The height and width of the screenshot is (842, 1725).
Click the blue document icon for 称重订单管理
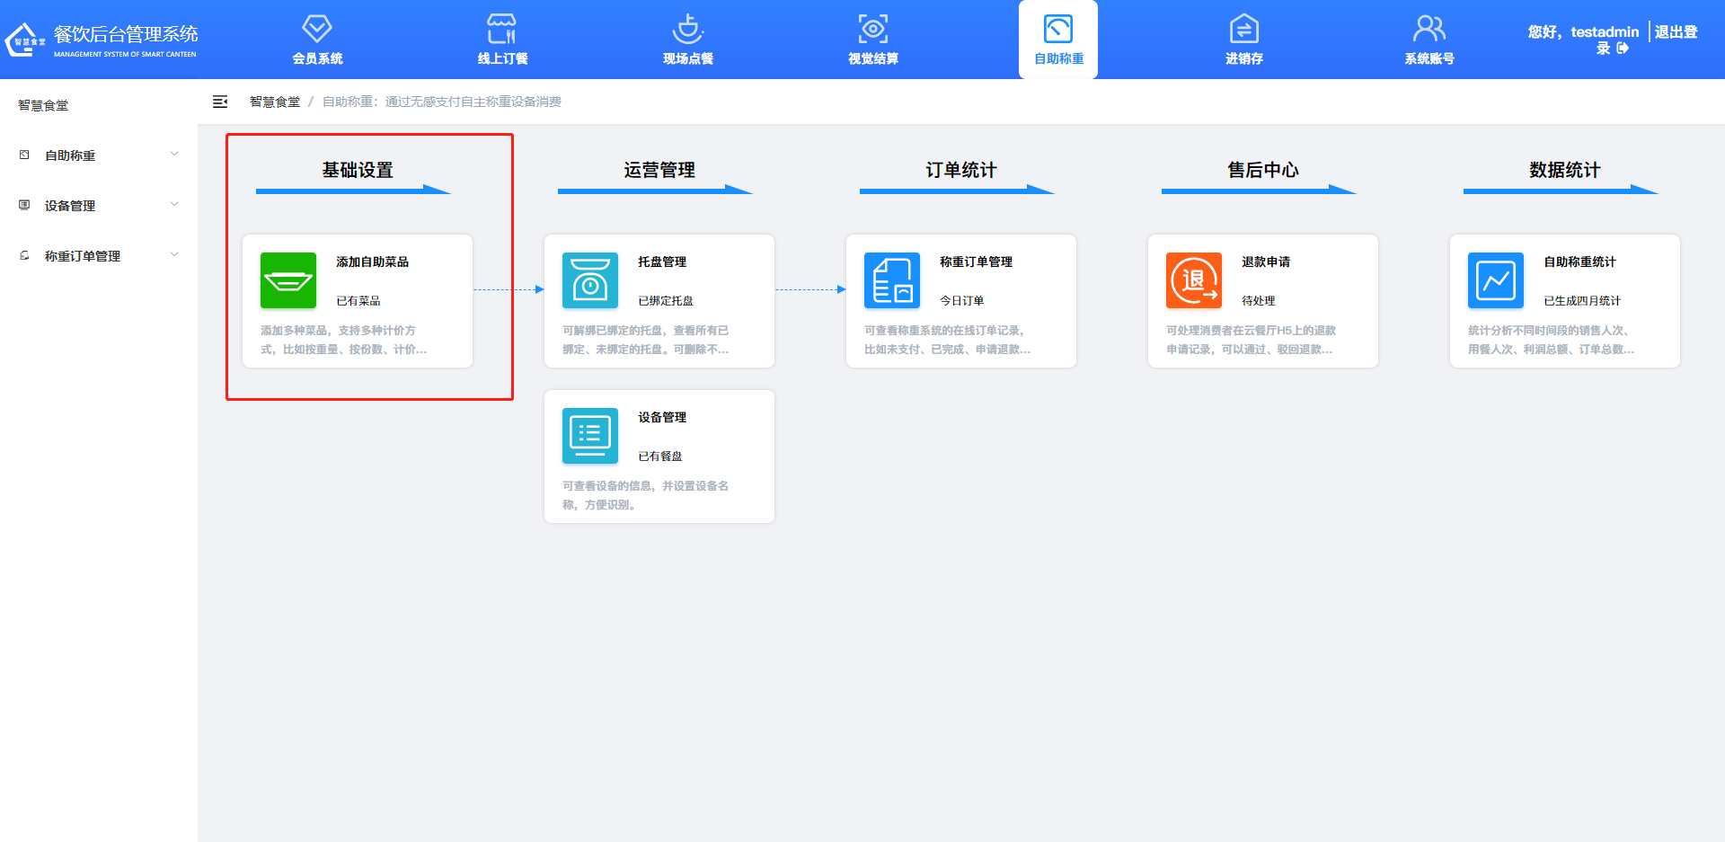pyautogui.click(x=891, y=280)
